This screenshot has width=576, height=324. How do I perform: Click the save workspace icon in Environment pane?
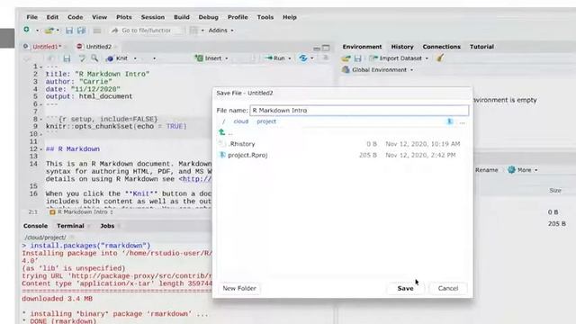[x=358, y=58]
